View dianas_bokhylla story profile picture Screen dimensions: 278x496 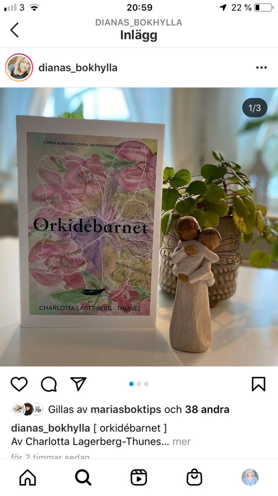(x=19, y=68)
